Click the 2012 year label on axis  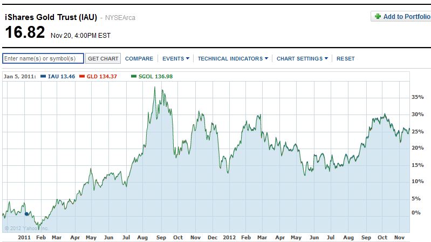(229, 238)
